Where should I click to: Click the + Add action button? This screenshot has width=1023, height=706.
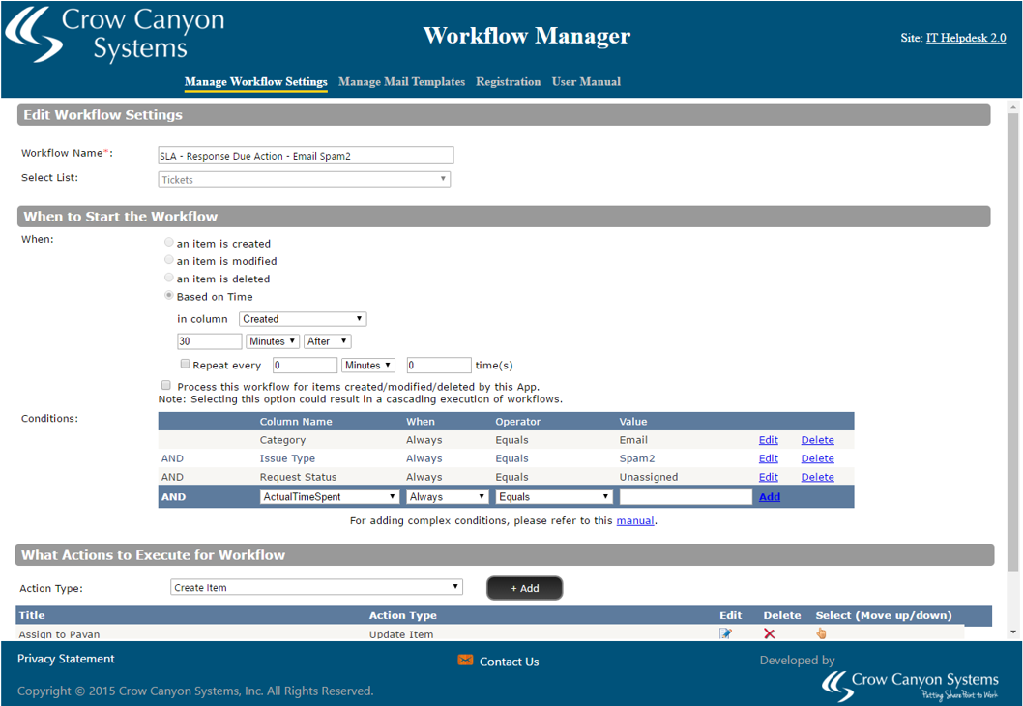(x=524, y=588)
